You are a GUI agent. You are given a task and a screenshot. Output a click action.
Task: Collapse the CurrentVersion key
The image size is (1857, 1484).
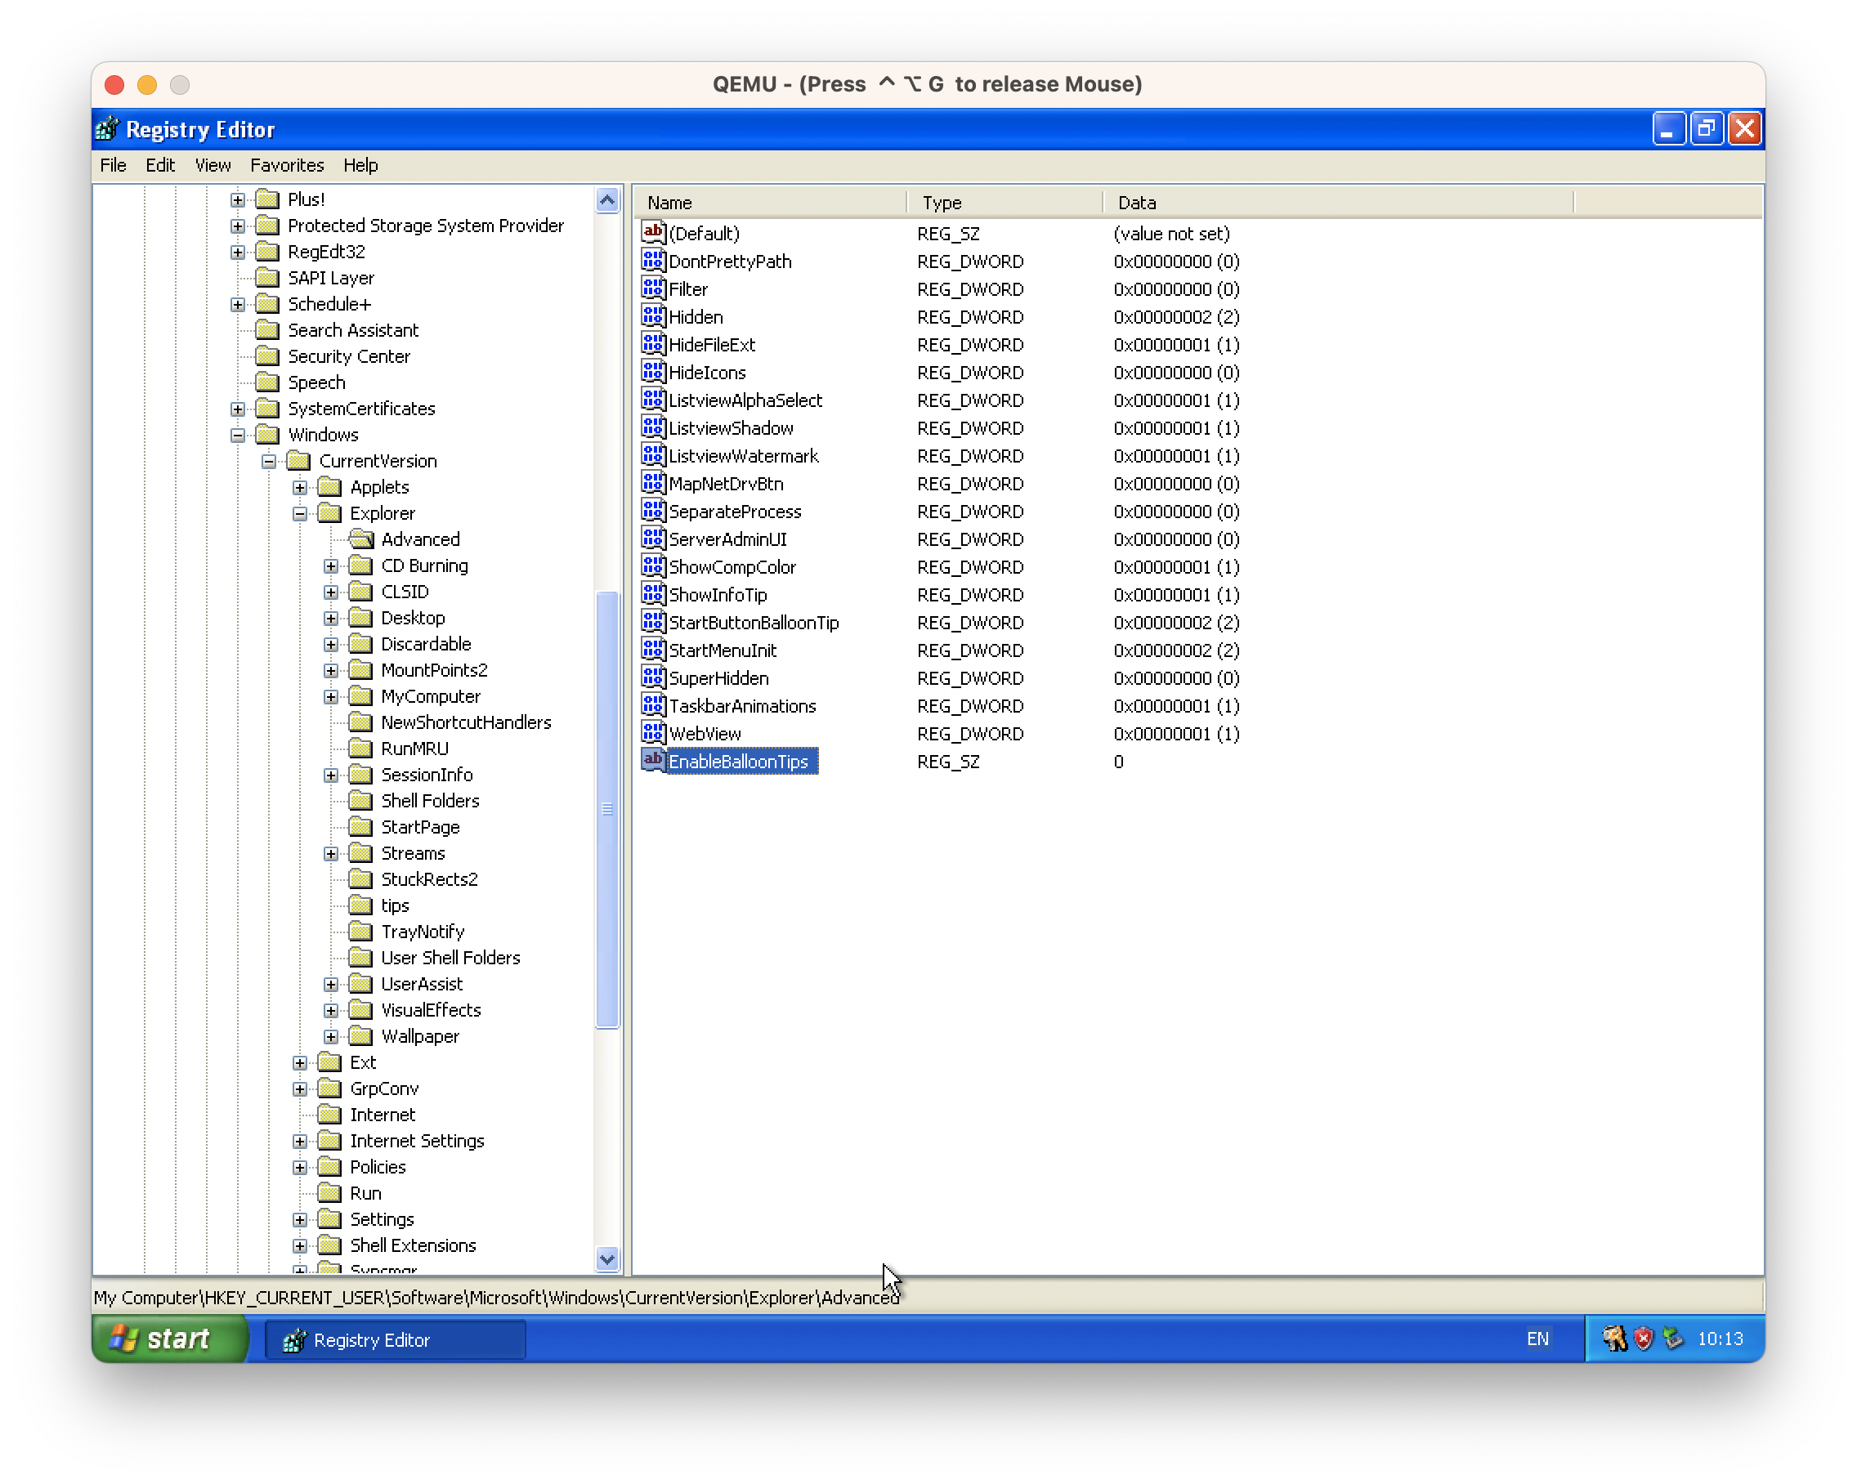pos(269,461)
